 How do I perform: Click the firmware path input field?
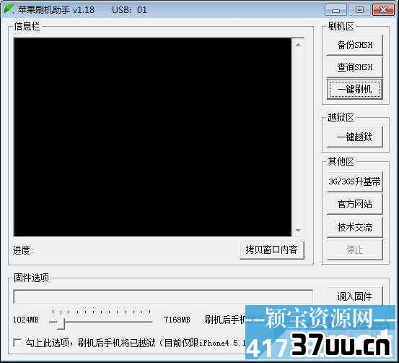[x=163, y=296]
